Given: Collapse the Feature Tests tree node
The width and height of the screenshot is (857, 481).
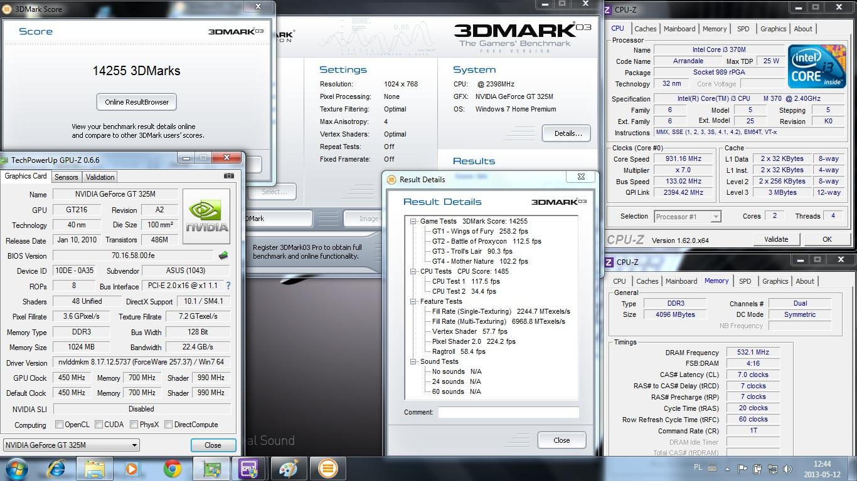Looking at the screenshot, I should point(413,301).
